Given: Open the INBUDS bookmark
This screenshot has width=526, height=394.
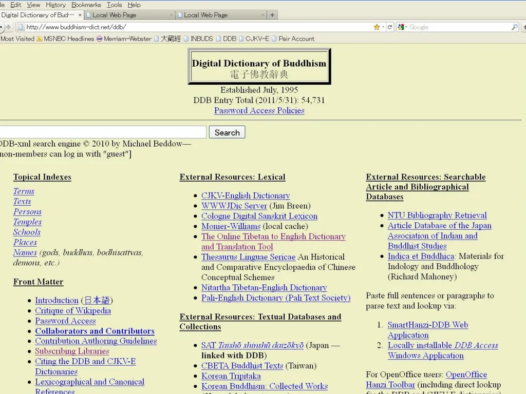Looking at the screenshot, I should click(x=198, y=39).
